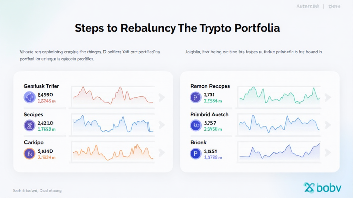Viewport: 353px width, 198px height.
Task: Select the orange Bitcoin icon beside Carkipo
Action: (30, 153)
